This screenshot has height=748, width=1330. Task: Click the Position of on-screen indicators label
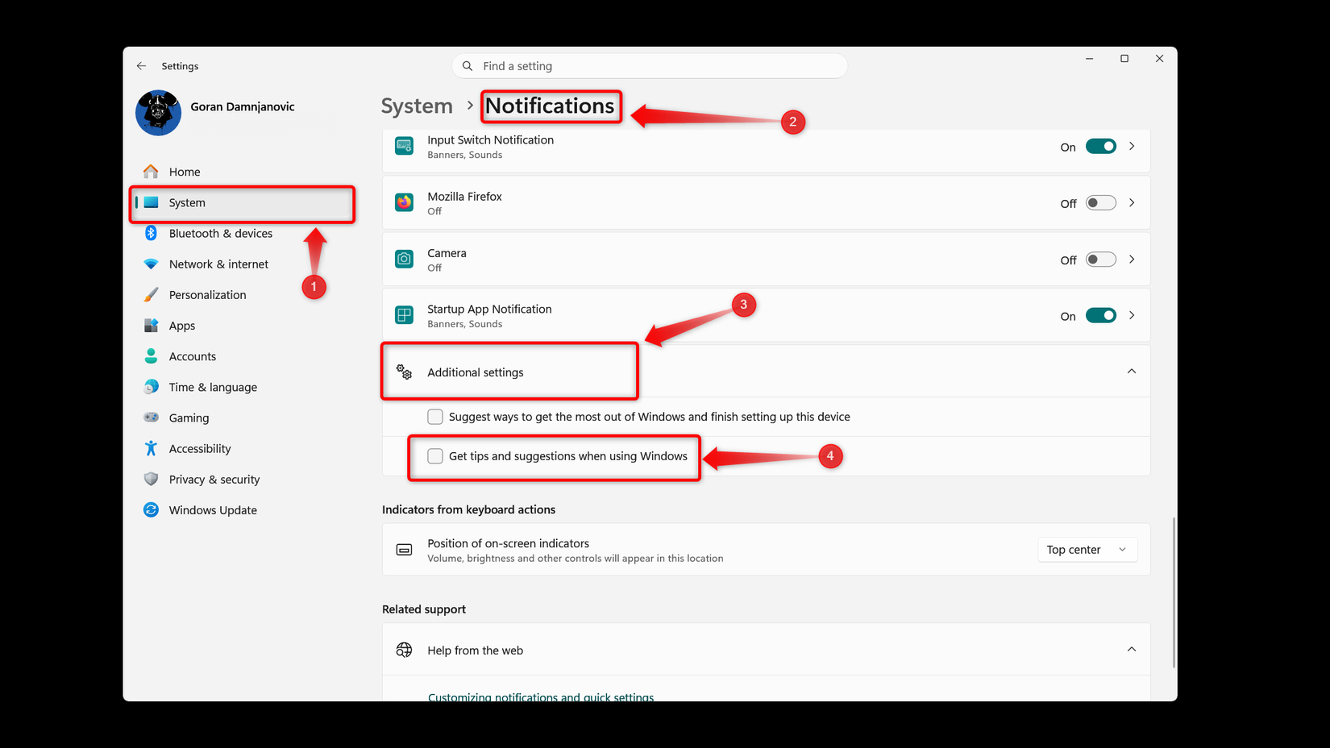pos(508,543)
